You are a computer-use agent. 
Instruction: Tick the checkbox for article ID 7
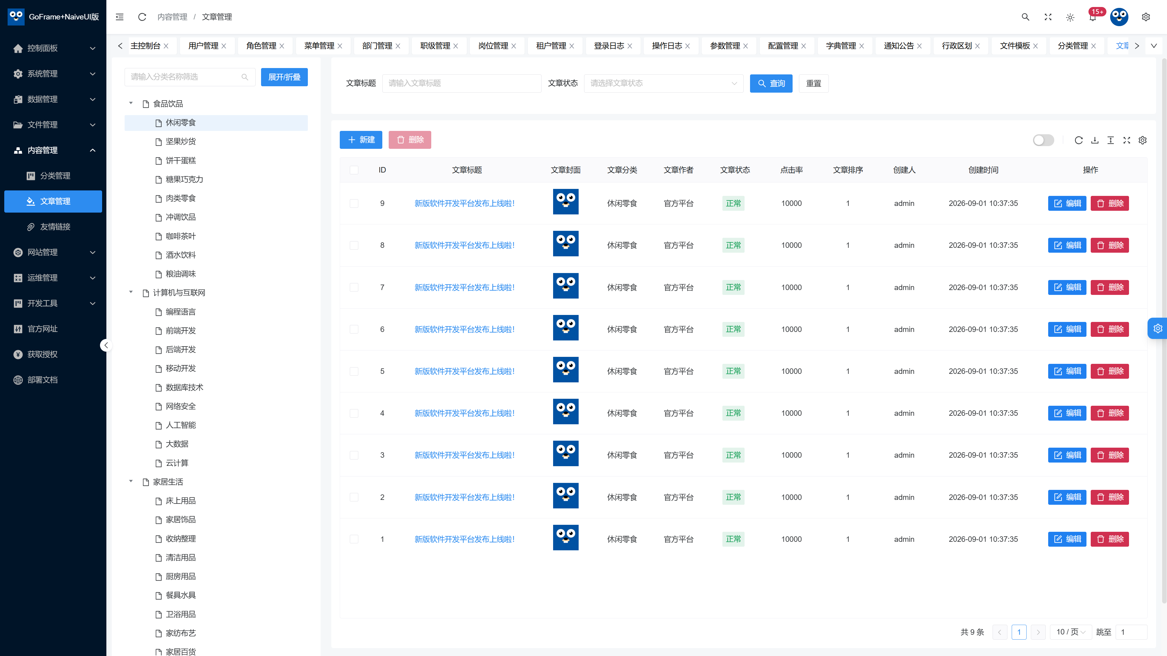pyautogui.click(x=354, y=288)
